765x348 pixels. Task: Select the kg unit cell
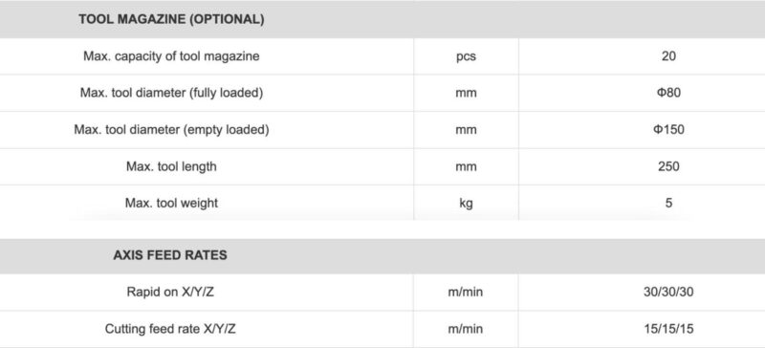[x=466, y=203]
